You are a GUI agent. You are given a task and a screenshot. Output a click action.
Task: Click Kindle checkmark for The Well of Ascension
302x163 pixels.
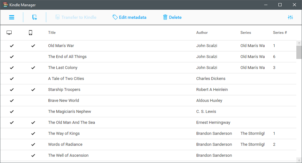33,155
